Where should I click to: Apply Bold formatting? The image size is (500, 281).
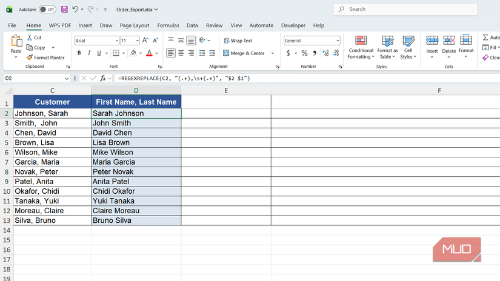(79, 53)
